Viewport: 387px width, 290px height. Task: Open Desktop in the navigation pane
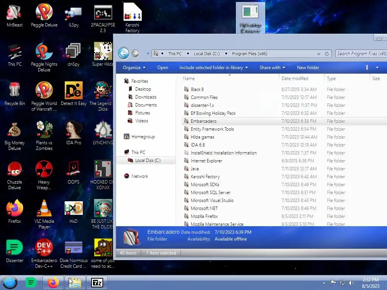click(x=143, y=89)
